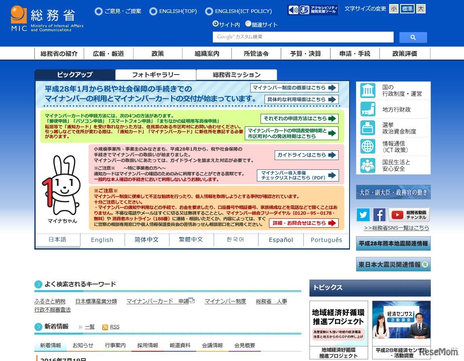
Task: Open the ministry's Facebook page
Action: (379, 215)
